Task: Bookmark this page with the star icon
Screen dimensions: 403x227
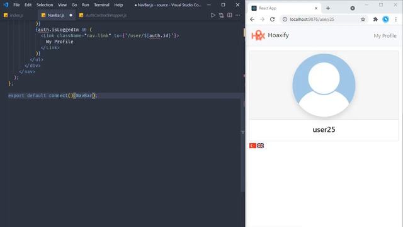Action: coord(363,20)
